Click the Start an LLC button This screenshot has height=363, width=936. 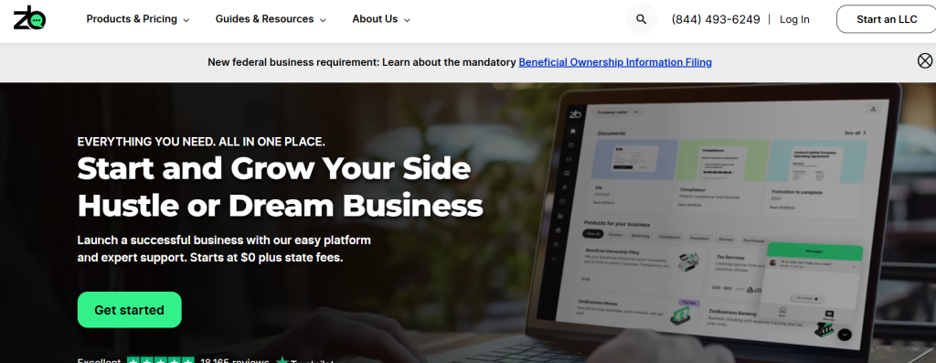[x=887, y=19]
